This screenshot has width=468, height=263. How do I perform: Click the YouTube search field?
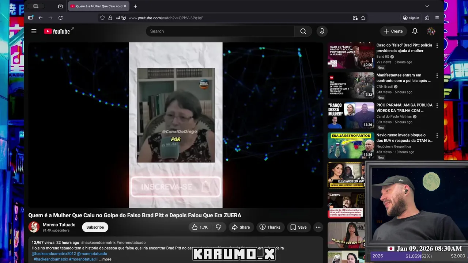coord(220,31)
